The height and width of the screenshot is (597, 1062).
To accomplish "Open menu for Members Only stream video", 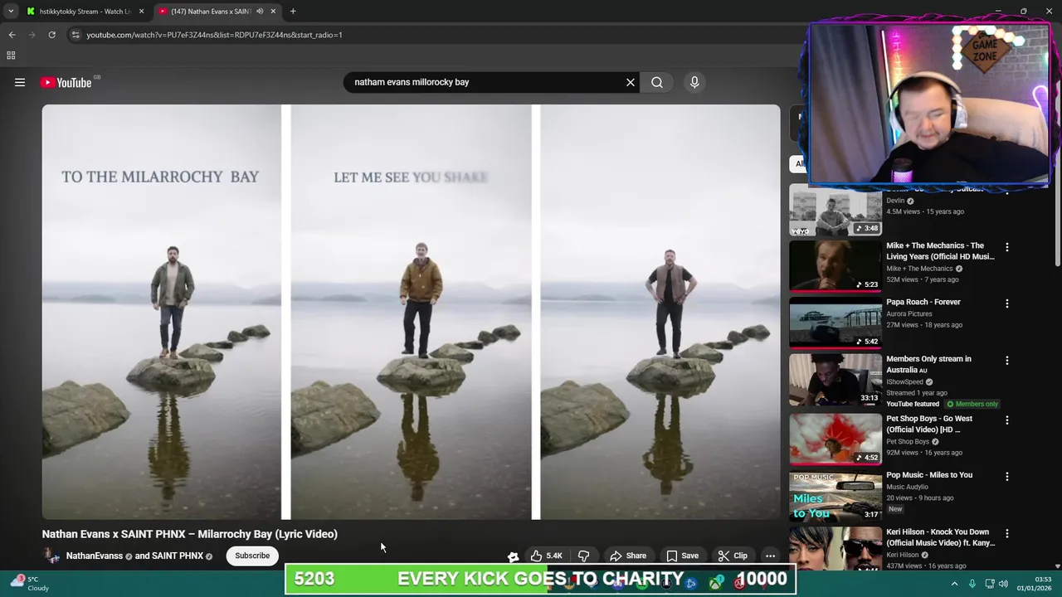I will [1007, 361].
